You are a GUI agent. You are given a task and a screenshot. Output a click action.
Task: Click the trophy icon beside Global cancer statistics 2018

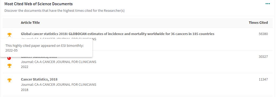(x=9, y=35)
